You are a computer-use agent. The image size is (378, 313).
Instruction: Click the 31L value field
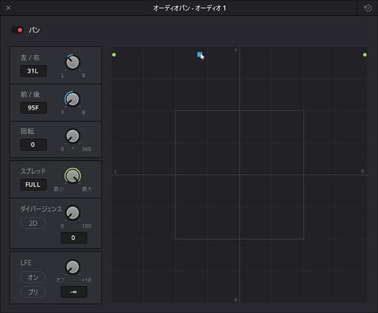[x=33, y=71]
